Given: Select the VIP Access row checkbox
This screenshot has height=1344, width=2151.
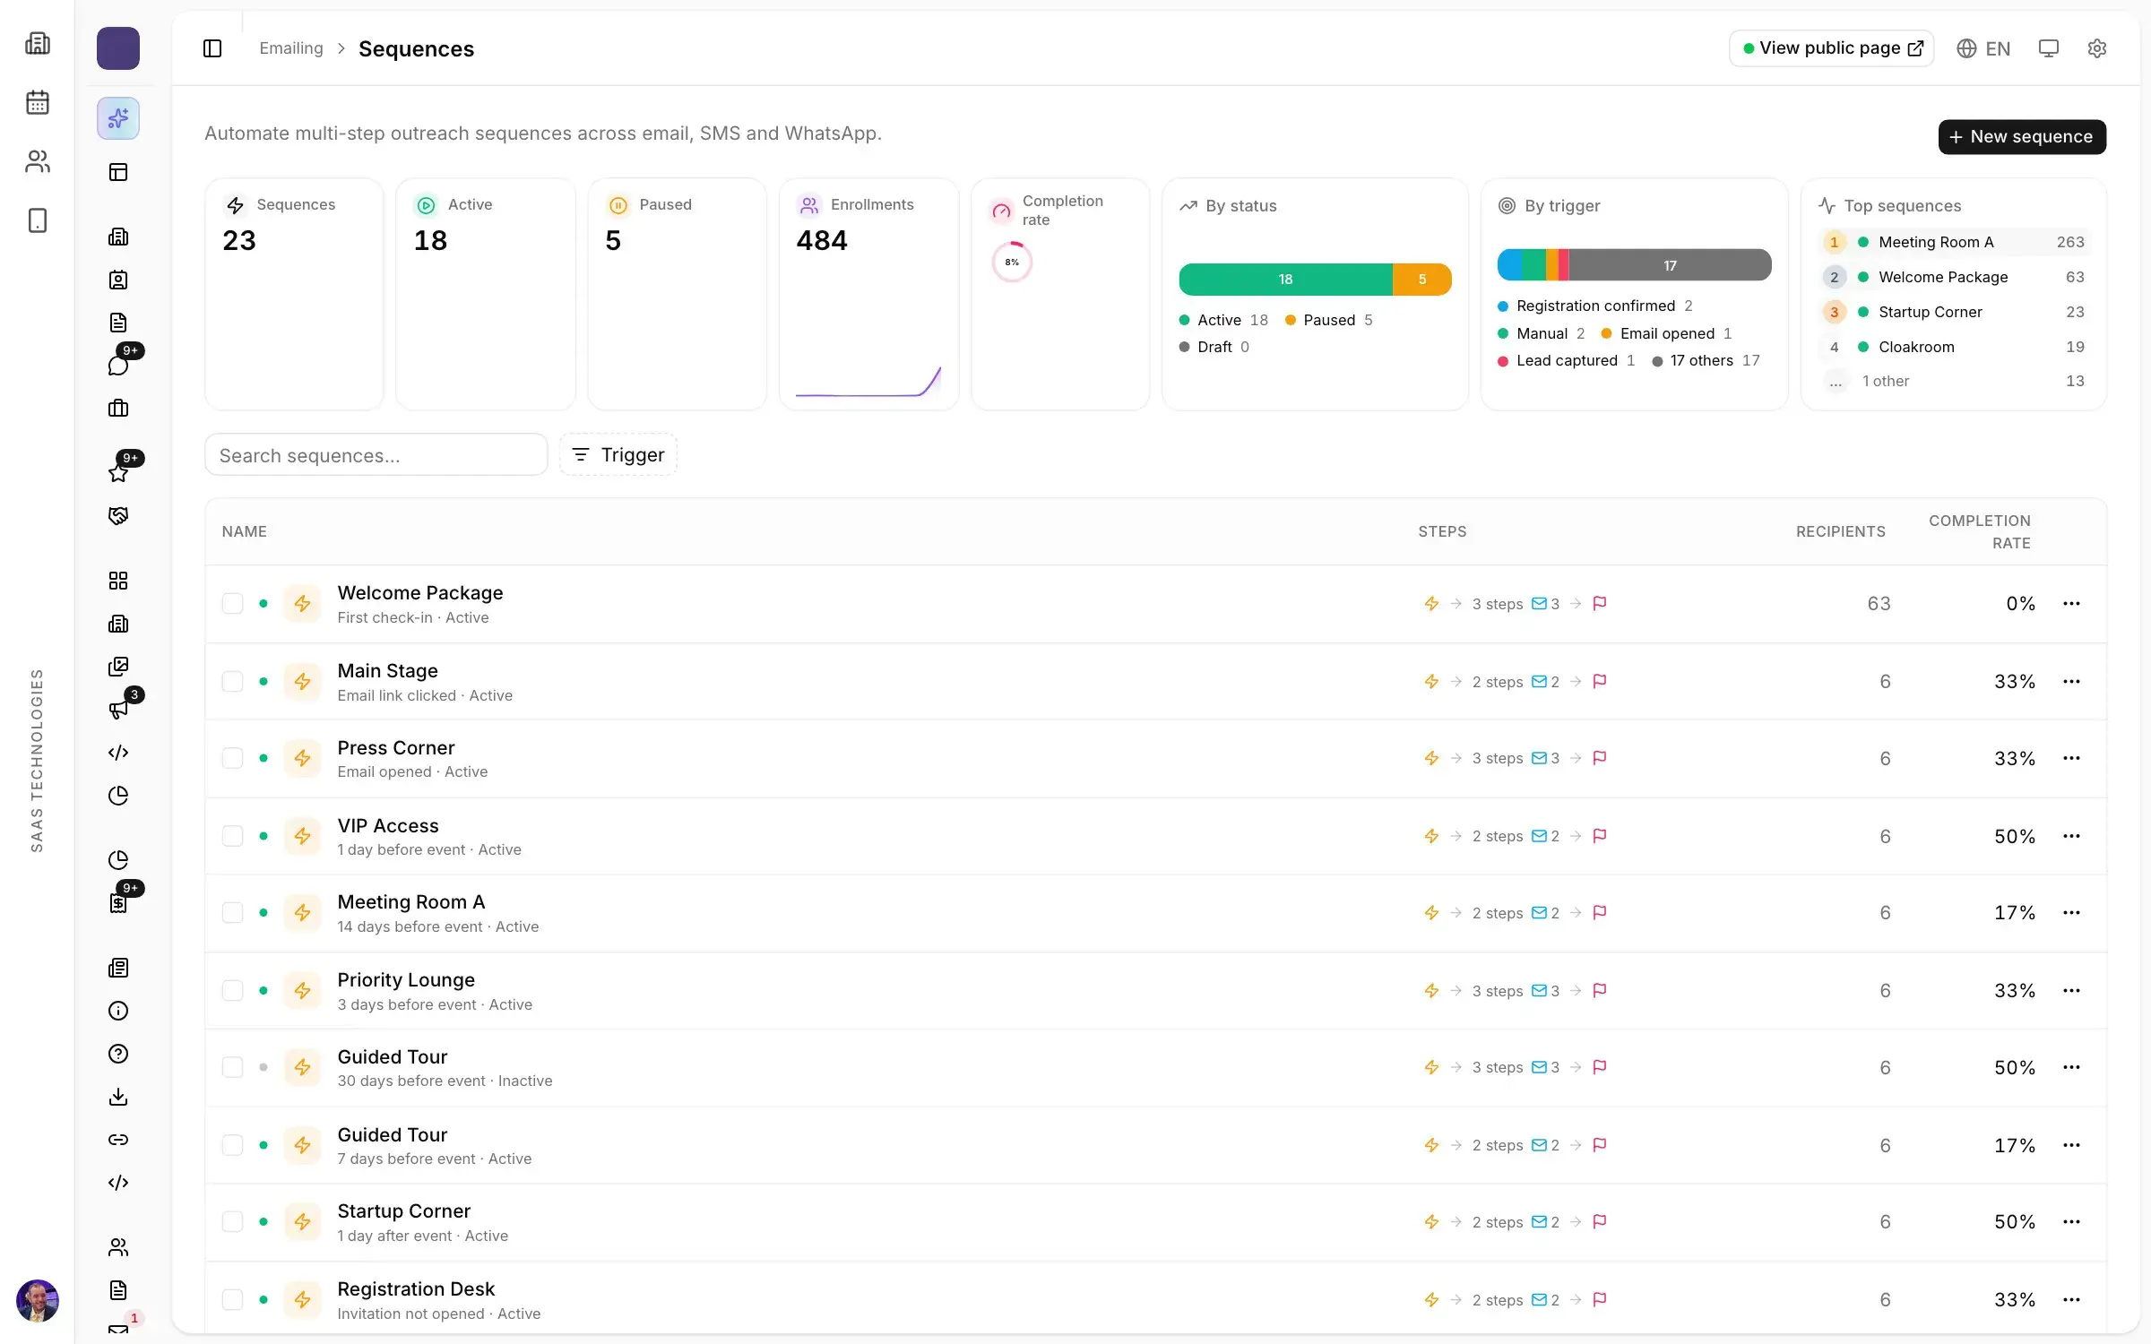Looking at the screenshot, I should click(x=232, y=836).
